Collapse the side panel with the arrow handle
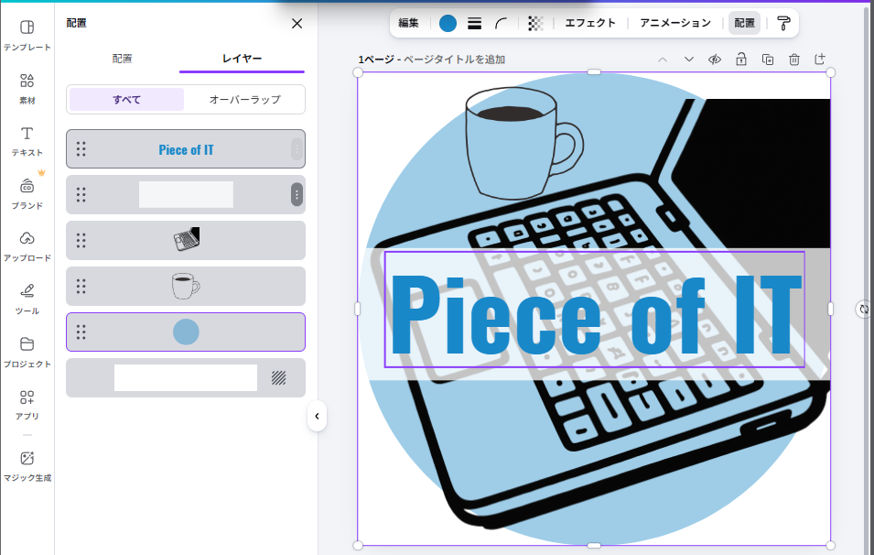This screenshot has width=874, height=555. (317, 416)
